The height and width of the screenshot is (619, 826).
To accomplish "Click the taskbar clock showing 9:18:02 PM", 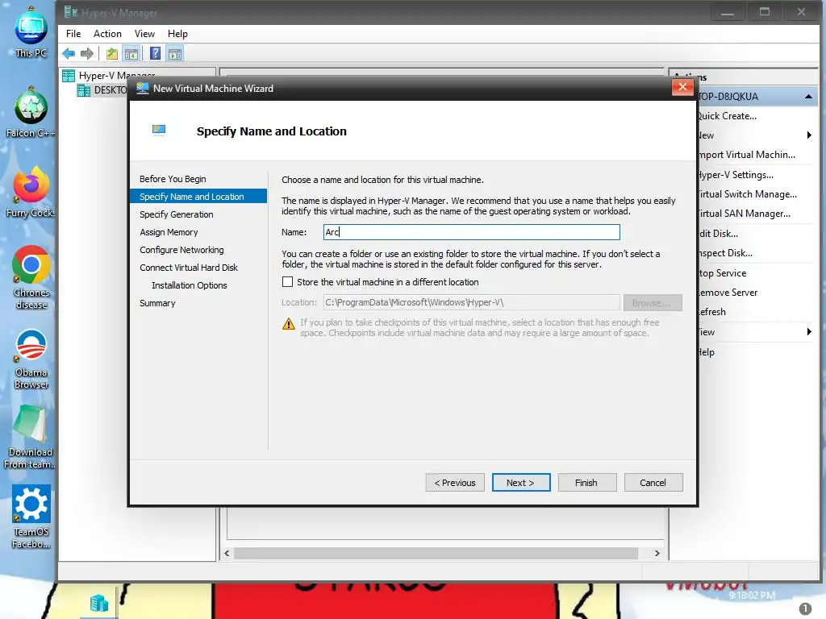I will point(752,596).
